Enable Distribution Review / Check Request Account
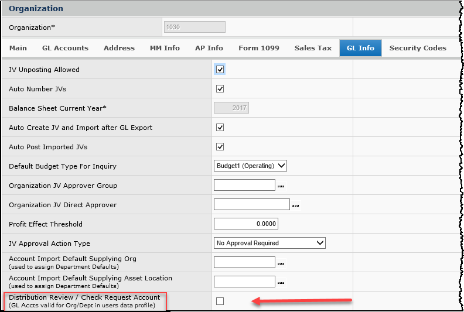 coord(220,301)
